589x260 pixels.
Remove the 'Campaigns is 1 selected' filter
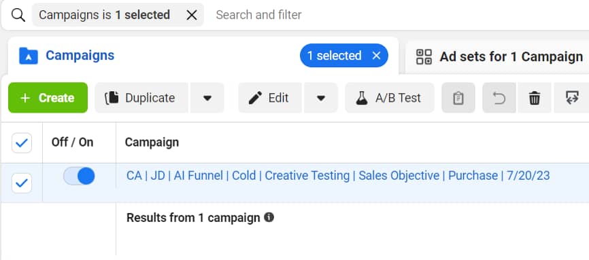pos(192,15)
